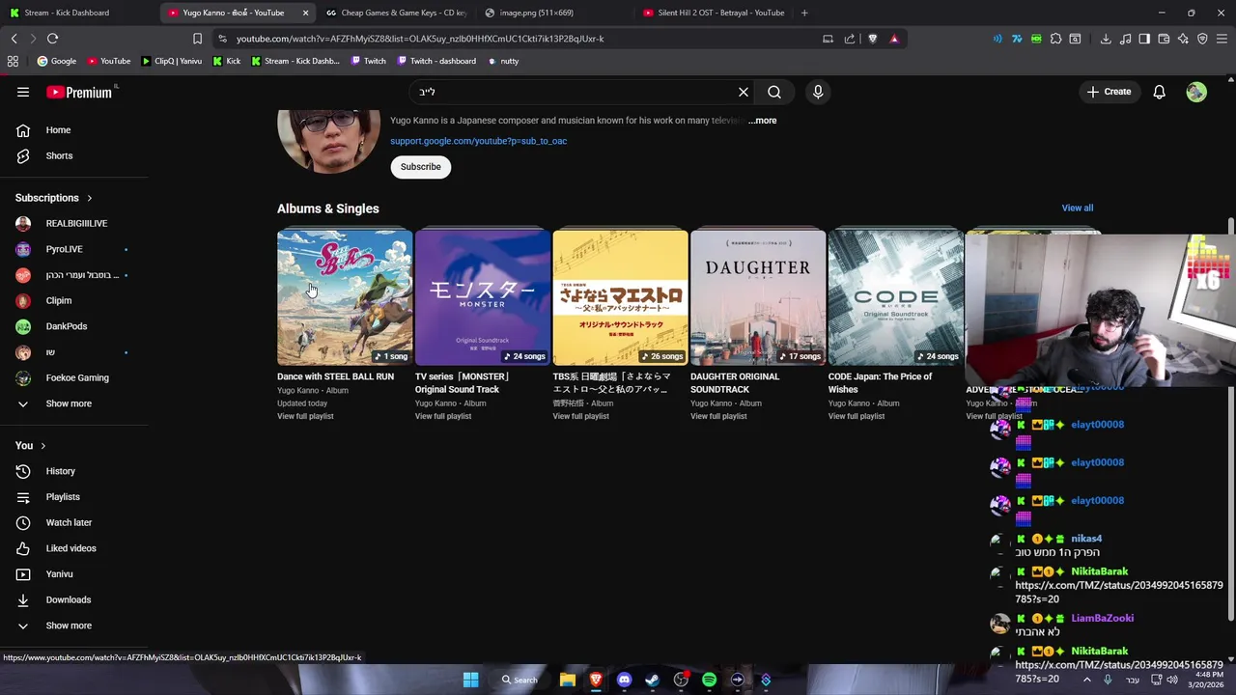
Task: Open Steam from the taskbar
Action: (x=652, y=680)
